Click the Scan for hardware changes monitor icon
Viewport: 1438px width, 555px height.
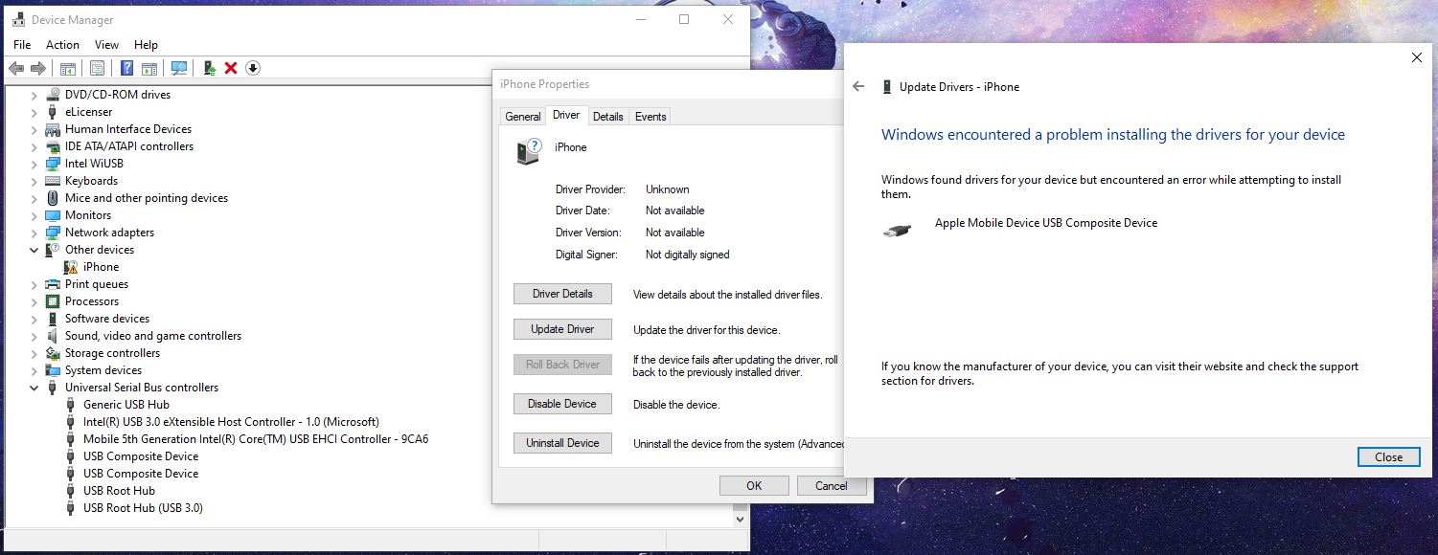tap(178, 68)
